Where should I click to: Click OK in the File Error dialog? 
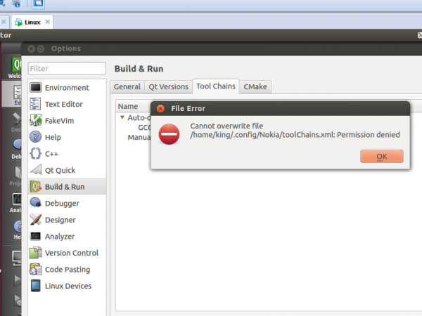point(381,156)
